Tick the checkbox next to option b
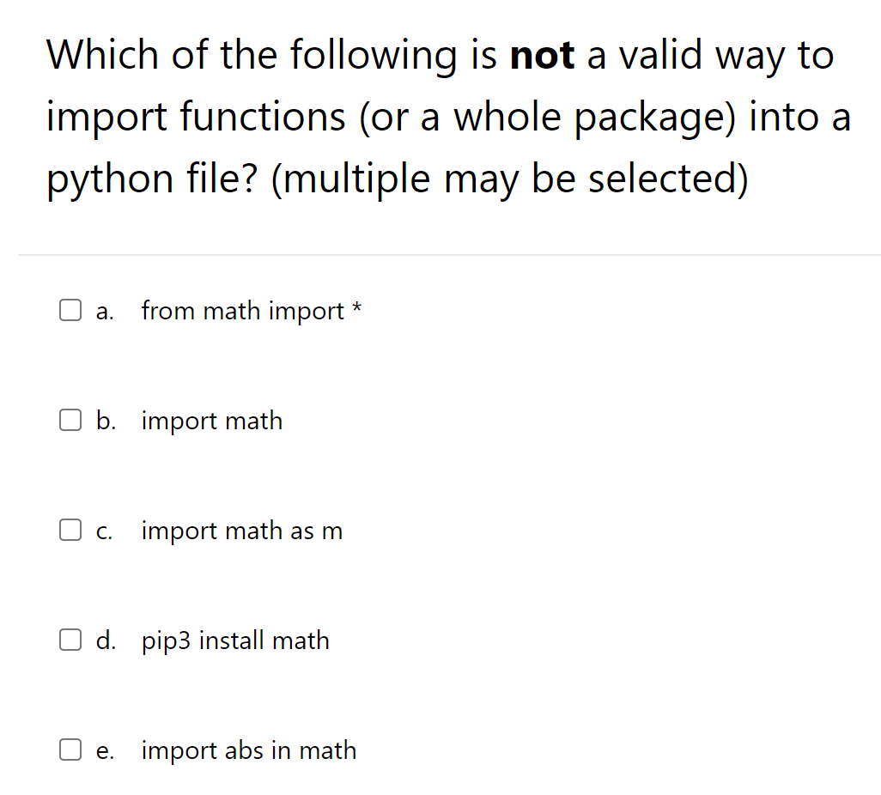This screenshot has height=795, width=881. (70, 421)
